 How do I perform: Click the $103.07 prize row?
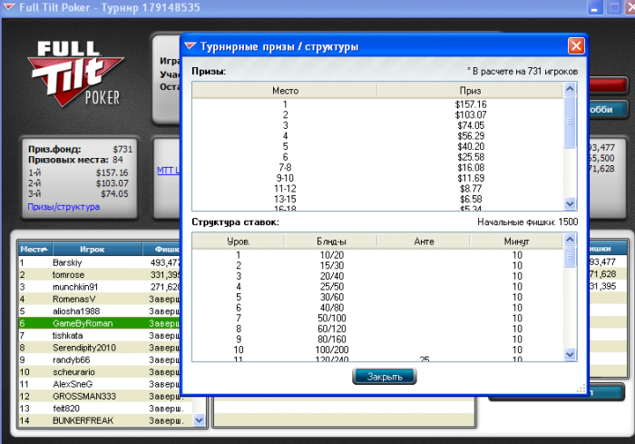[378, 114]
